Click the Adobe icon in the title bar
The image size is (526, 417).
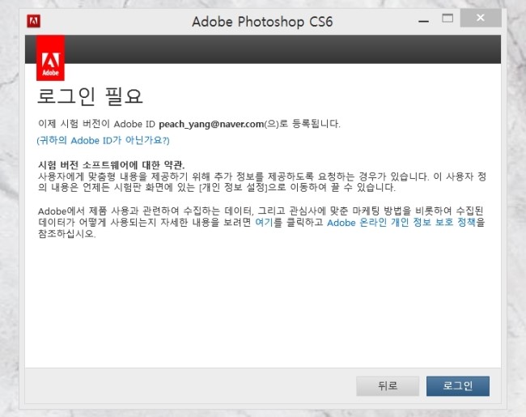tap(33, 21)
